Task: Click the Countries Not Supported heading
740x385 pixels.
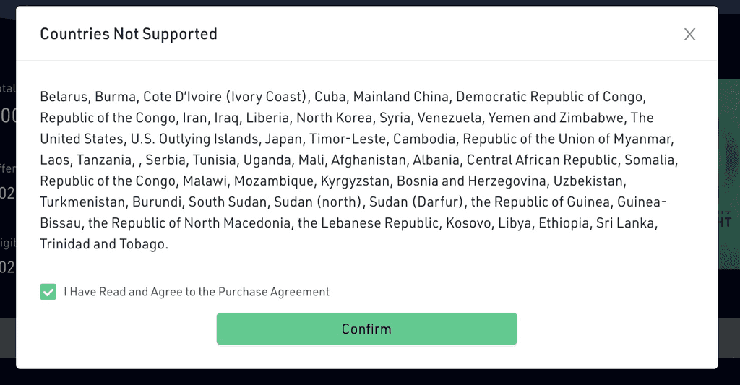Action: tap(129, 34)
